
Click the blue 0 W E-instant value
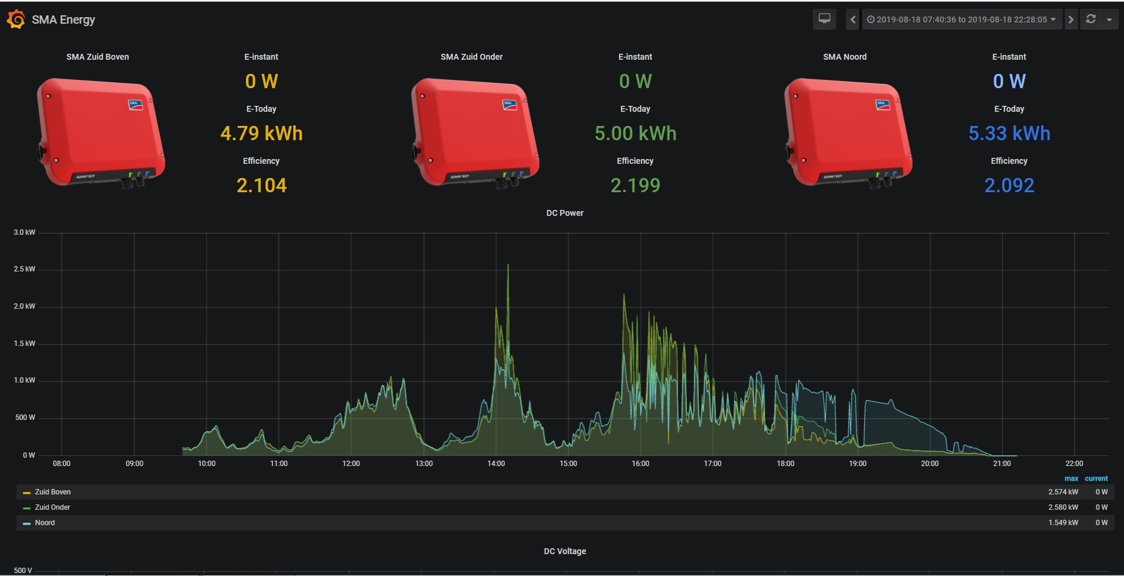[x=1009, y=81]
